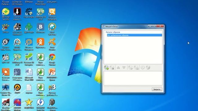The image size is (198, 111).
Task: Click the mount up-arrow icon in Mount'n'Drive toolbar
Action: click(x=118, y=68)
